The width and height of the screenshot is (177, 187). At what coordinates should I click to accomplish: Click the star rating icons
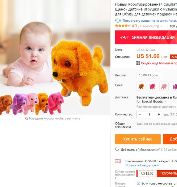point(123,26)
